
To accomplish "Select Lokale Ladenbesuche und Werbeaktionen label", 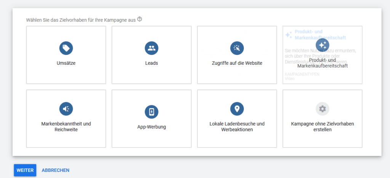I will (237, 127).
